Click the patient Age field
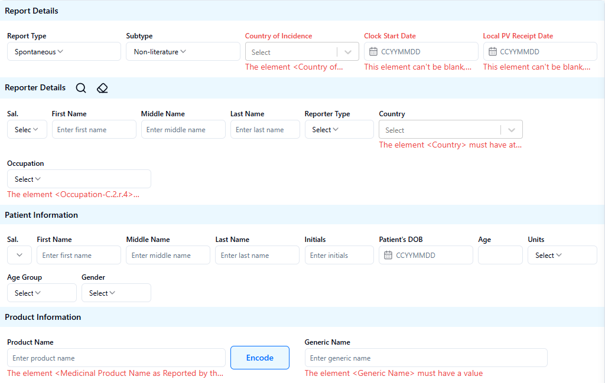 click(x=500, y=255)
